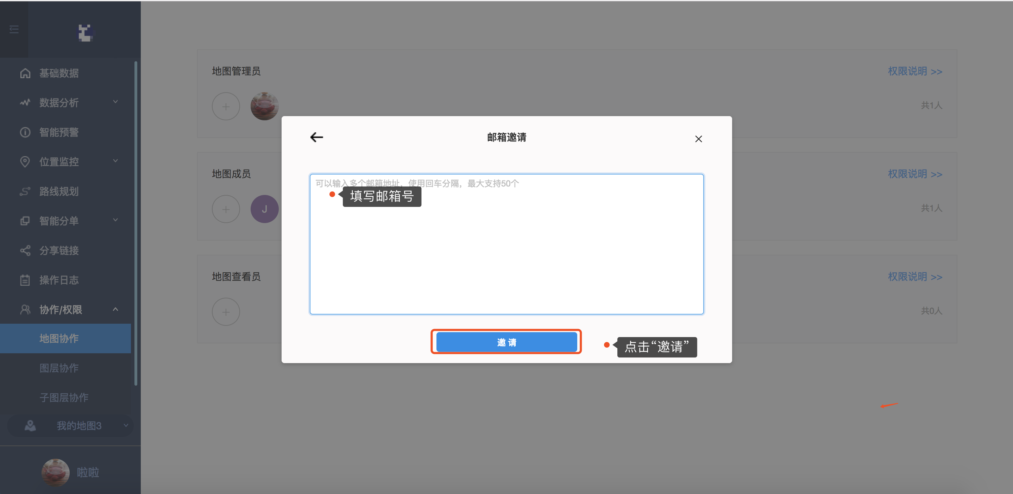The image size is (1013, 494).
Task: Click the route icon beside 路线规划
Action: pyautogui.click(x=25, y=191)
